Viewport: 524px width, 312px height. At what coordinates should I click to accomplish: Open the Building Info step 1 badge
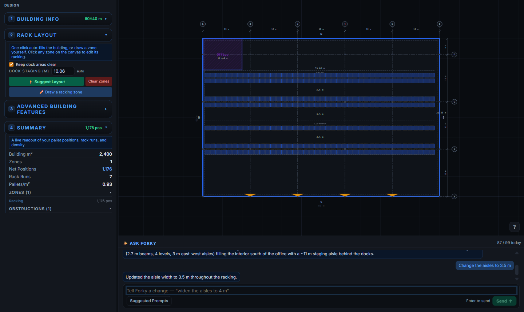click(11, 19)
